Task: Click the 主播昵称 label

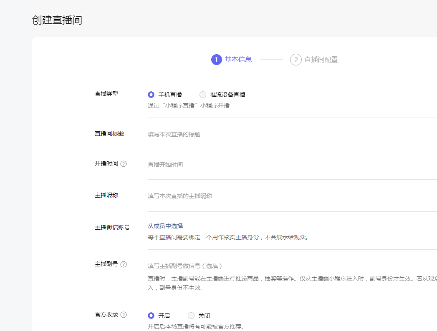Action: (106, 196)
